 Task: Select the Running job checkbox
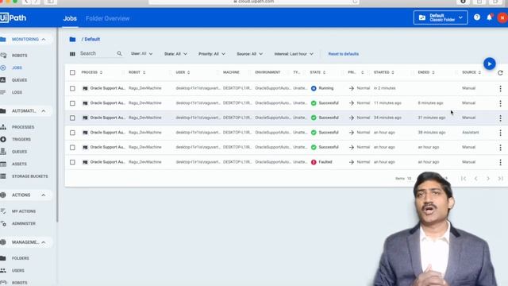72,88
